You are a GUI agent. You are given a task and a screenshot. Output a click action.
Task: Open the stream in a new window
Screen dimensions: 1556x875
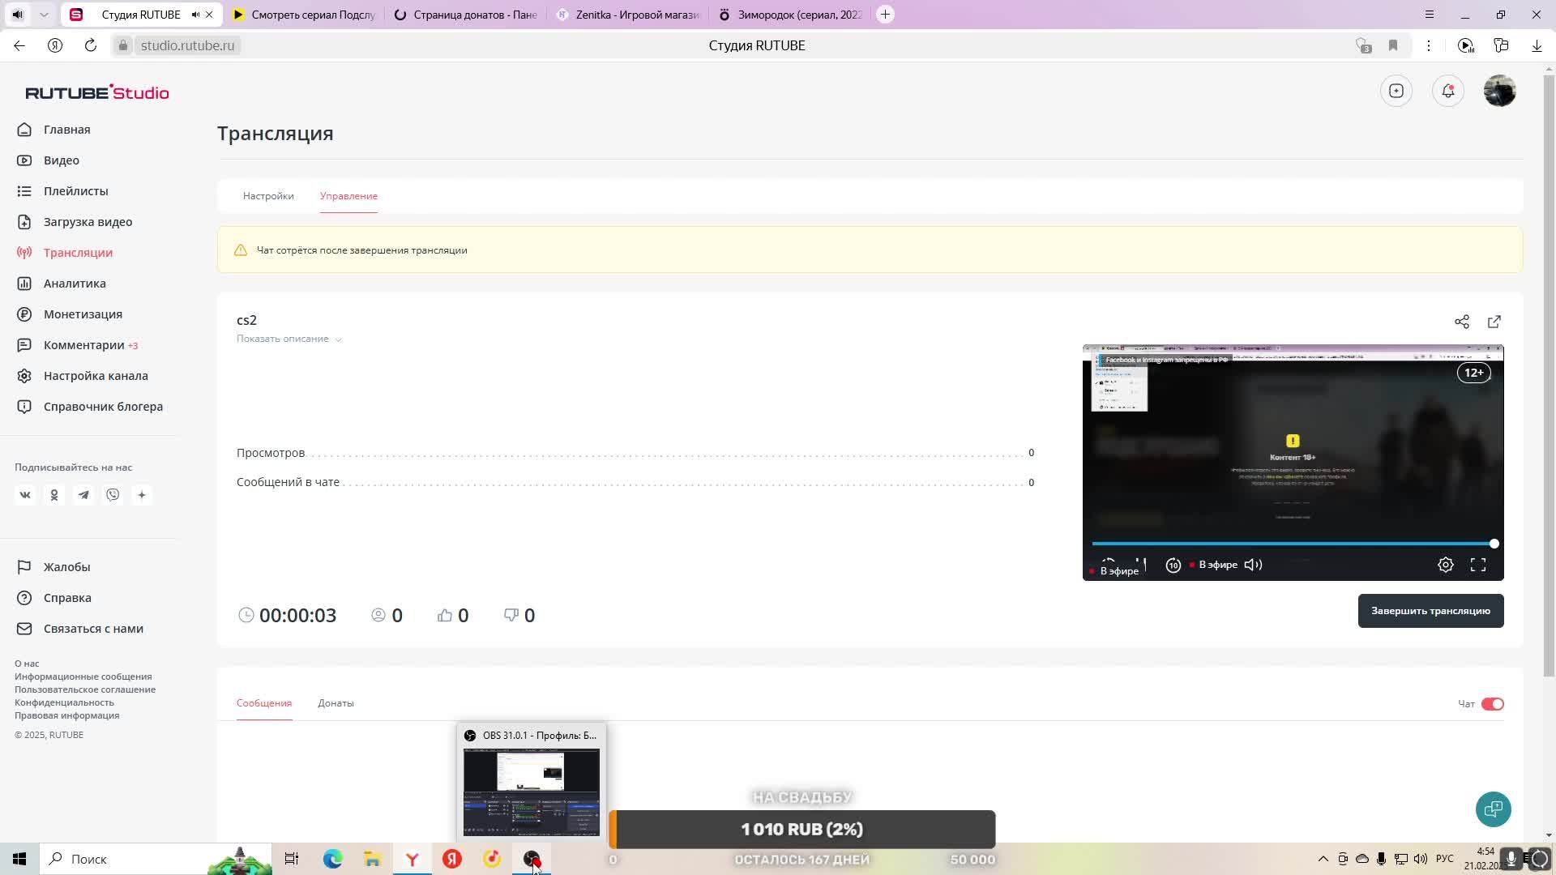pyautogui.click(x=1494, y=322)
